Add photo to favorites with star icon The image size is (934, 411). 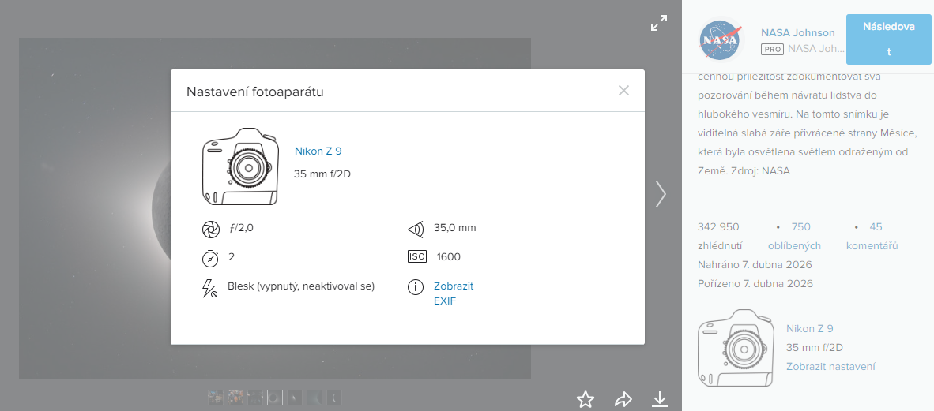(x=585, y=399)
